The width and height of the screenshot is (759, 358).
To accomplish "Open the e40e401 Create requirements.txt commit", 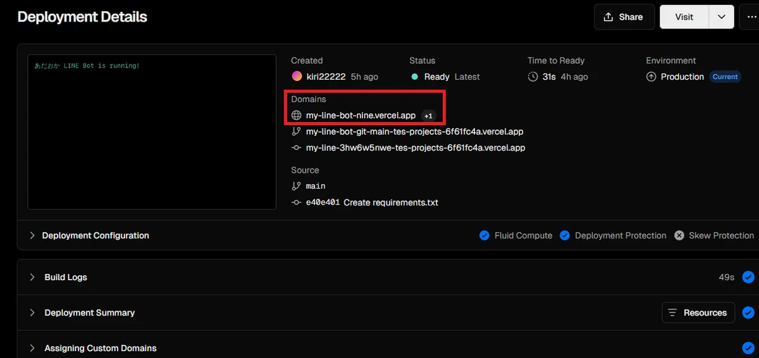I will point(372,202).
